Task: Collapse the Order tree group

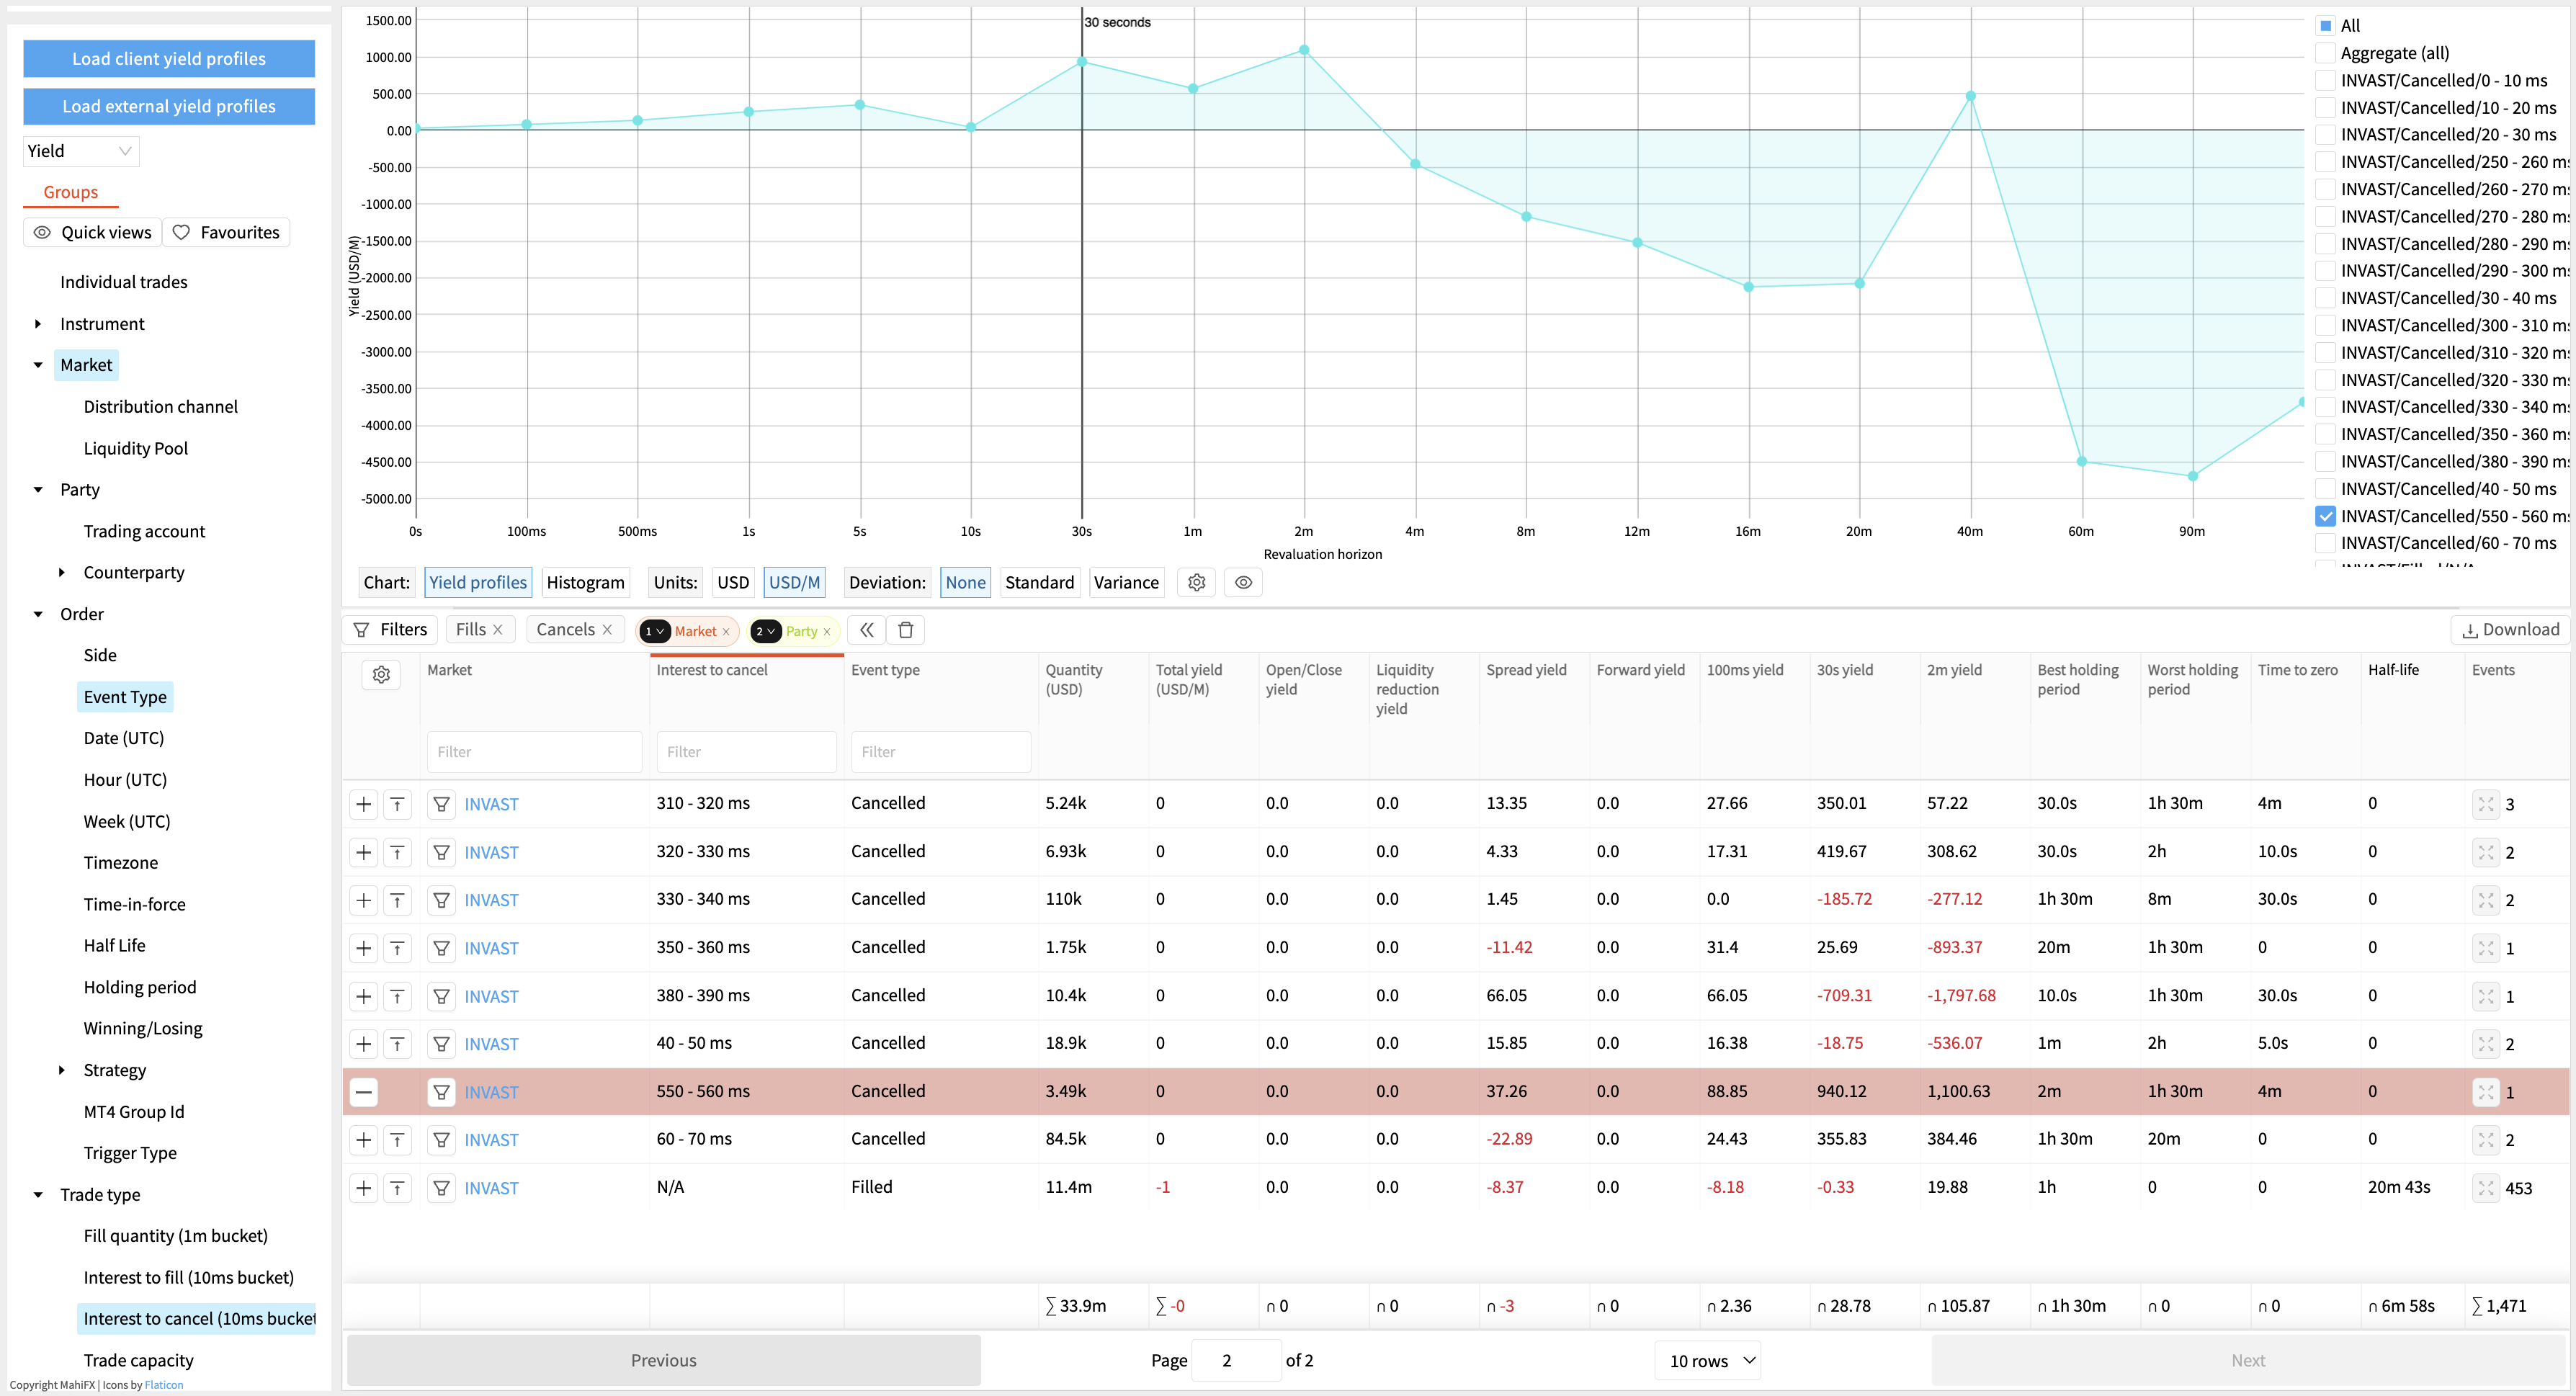Action: point(38,614)
